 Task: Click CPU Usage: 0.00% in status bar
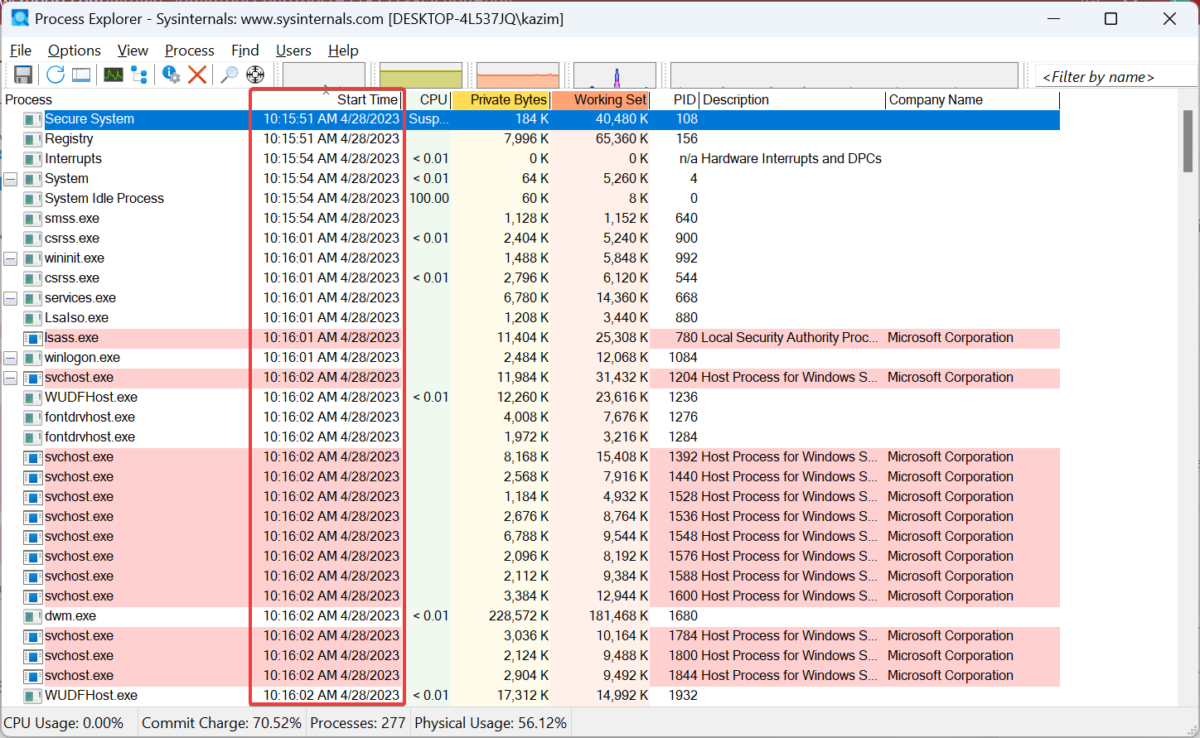64,723
